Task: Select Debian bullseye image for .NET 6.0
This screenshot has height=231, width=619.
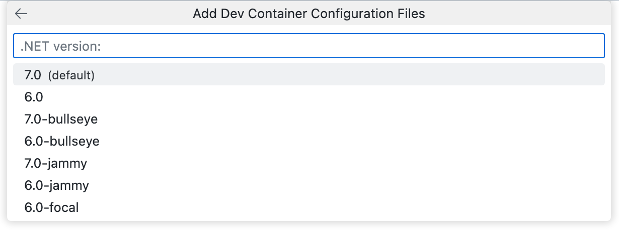Action: (x=62, y=141)
